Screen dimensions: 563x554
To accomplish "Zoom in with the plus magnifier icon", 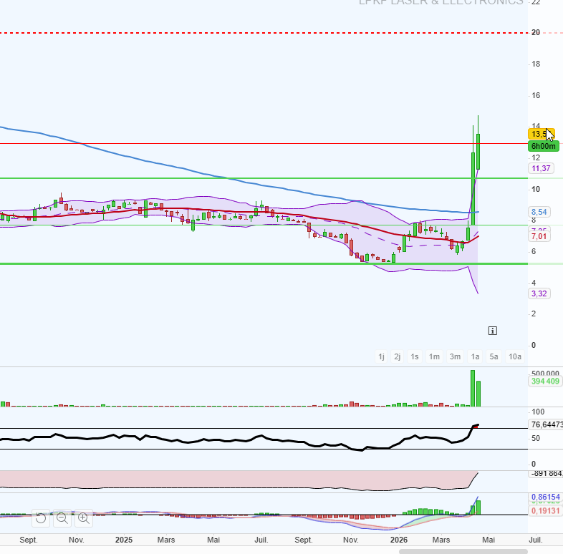I will point(84,518).
